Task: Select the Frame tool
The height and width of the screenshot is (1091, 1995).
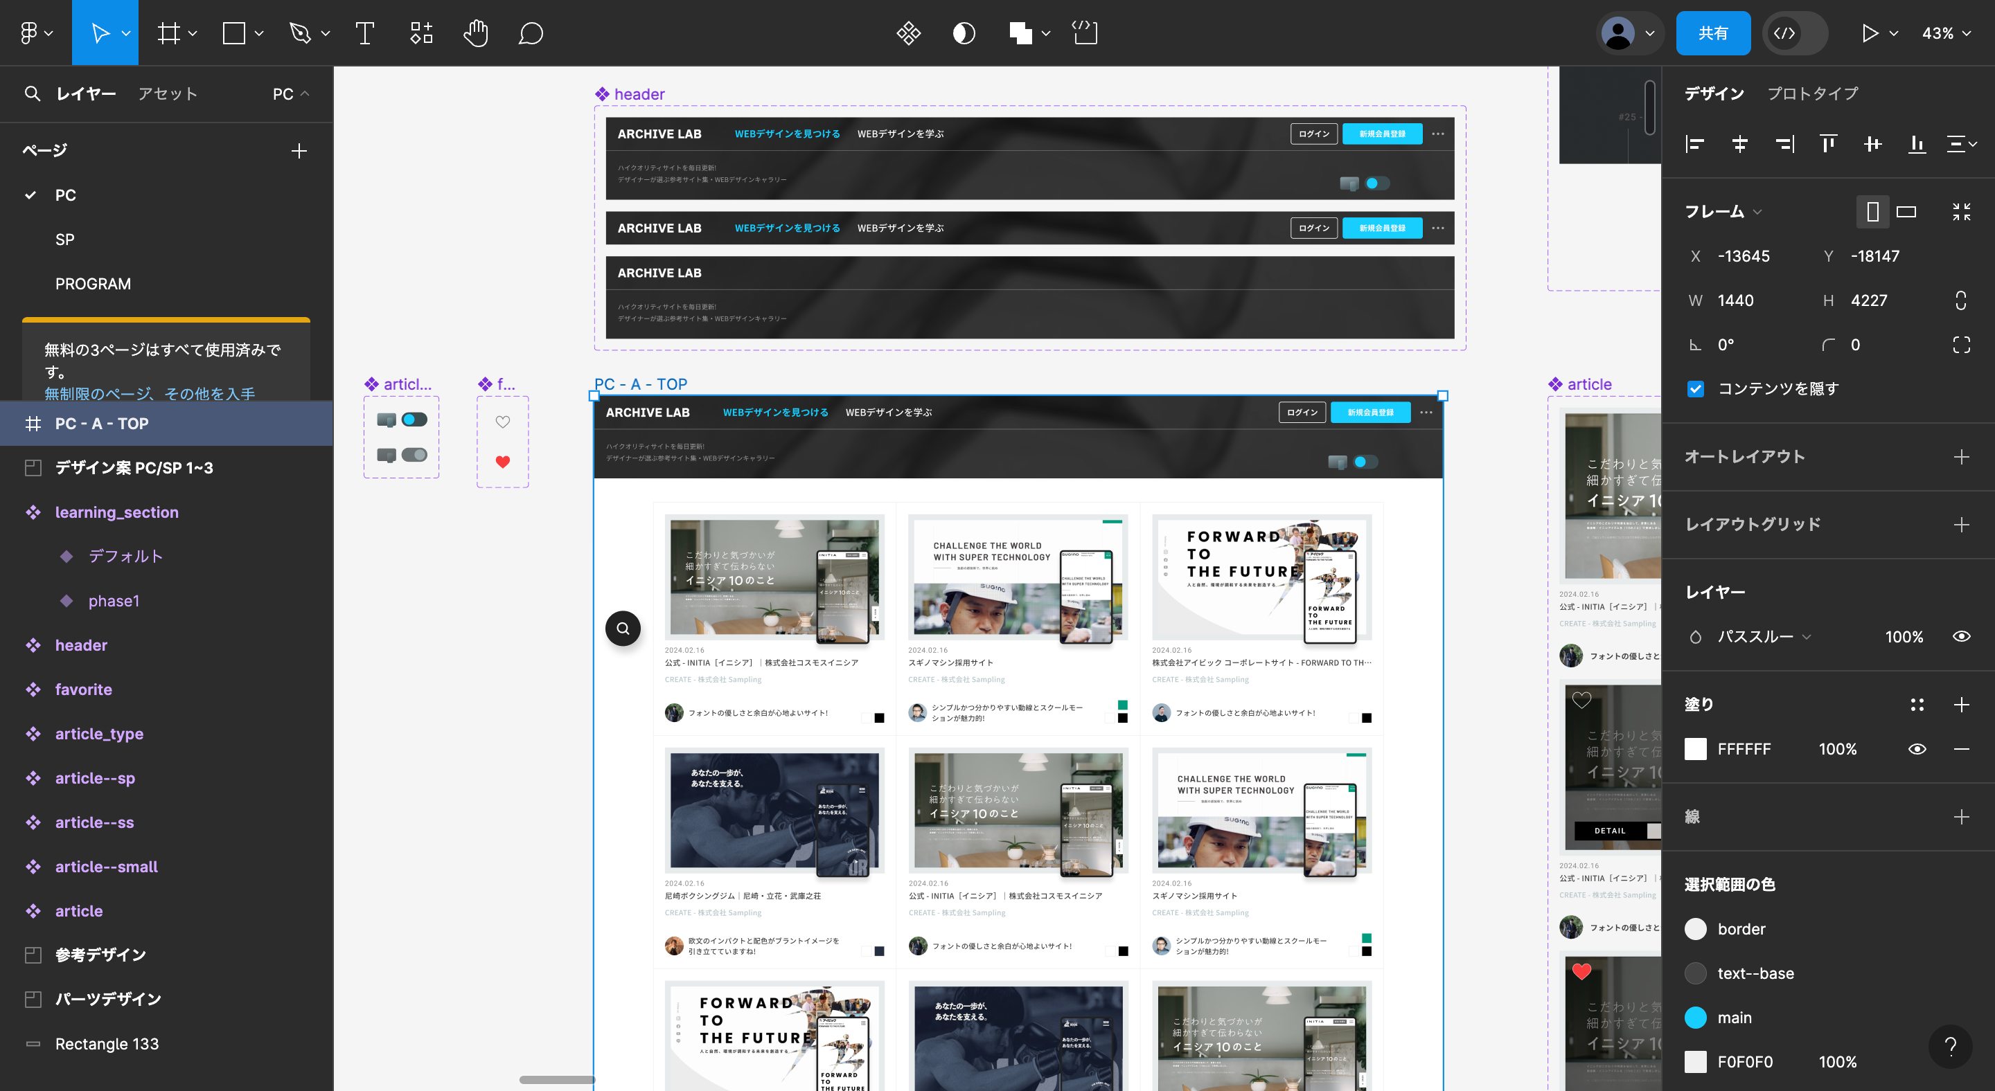Action: [168, 33]
